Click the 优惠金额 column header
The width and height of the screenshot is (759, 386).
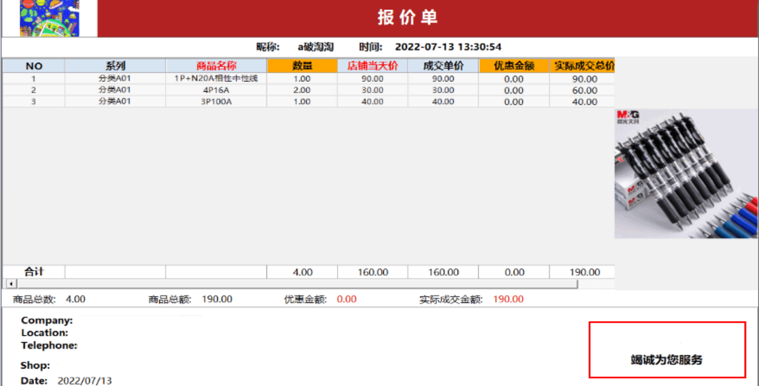pos(513,66)
